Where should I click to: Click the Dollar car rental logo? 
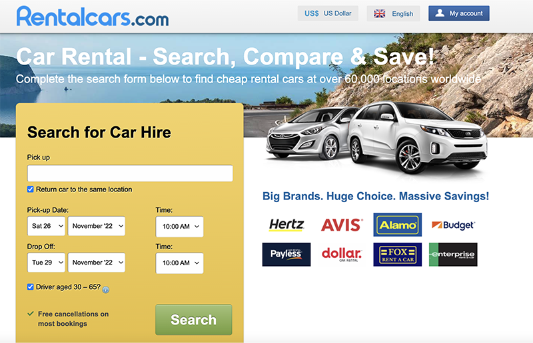342,255
